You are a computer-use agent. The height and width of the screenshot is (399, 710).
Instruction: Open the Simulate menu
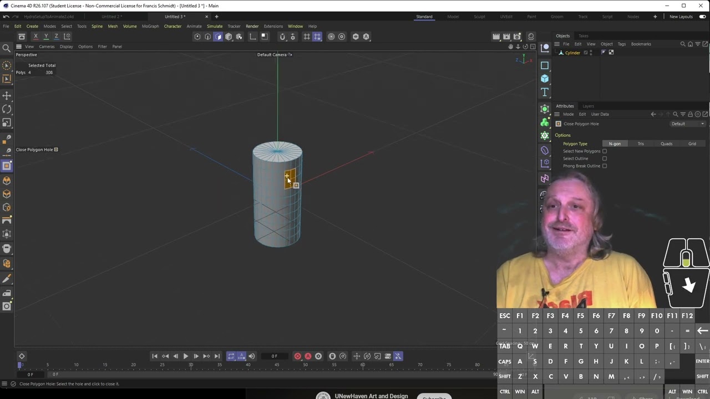pyautogui.click(x=215, y=26)
